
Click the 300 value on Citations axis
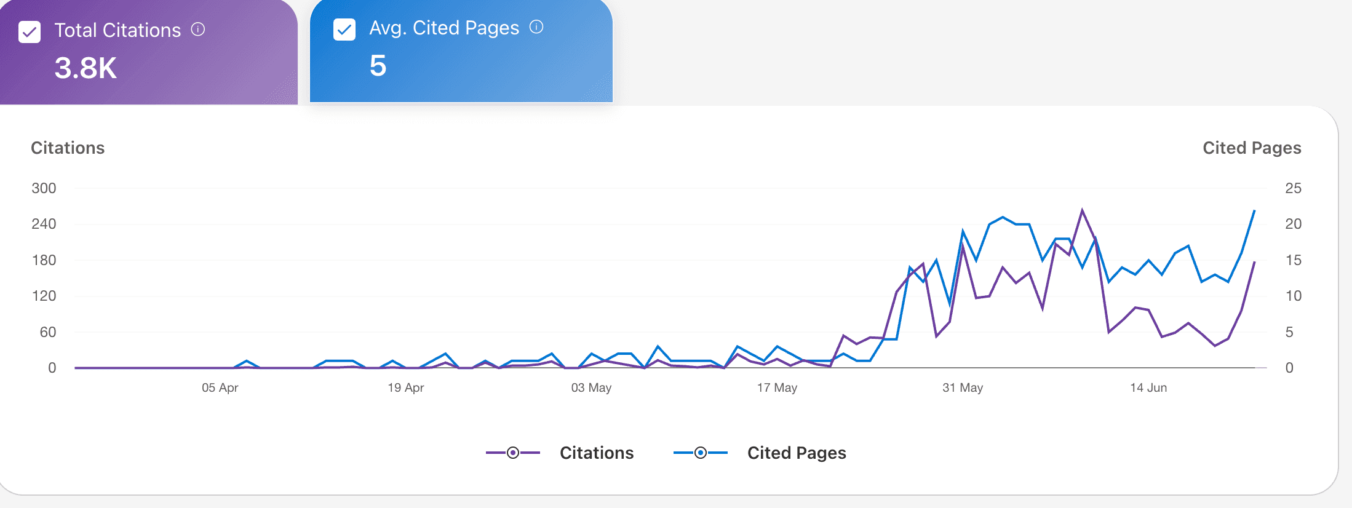point(44,188)
